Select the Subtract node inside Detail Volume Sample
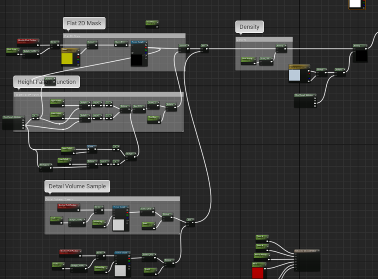 [147, 211]
